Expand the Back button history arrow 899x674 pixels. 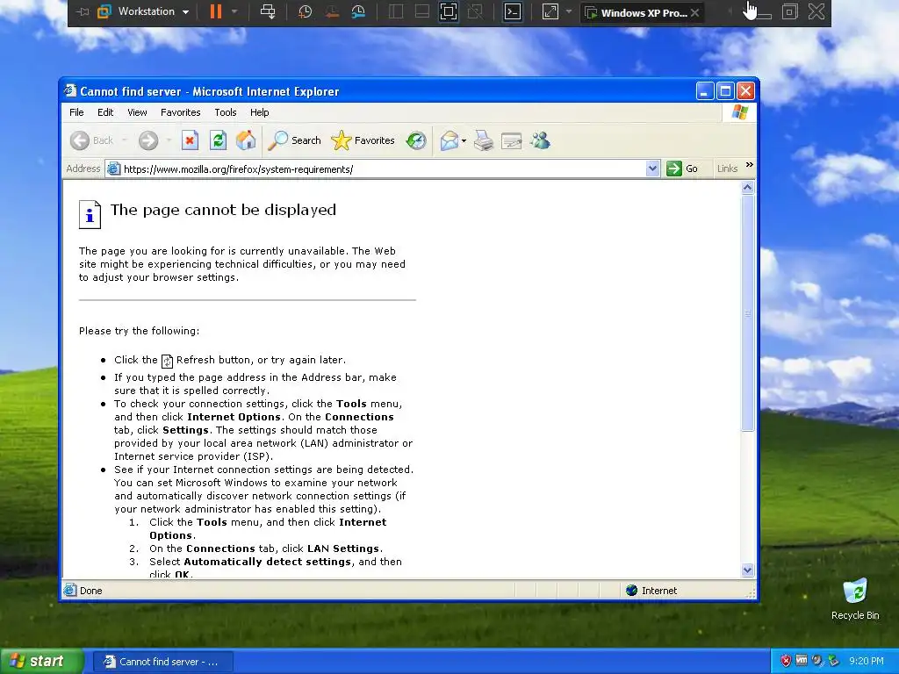pos(125,140)
